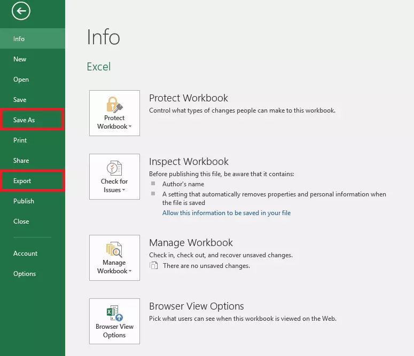Open the Print page
This screenshot has width=414, height=356.
coord(33,140)
